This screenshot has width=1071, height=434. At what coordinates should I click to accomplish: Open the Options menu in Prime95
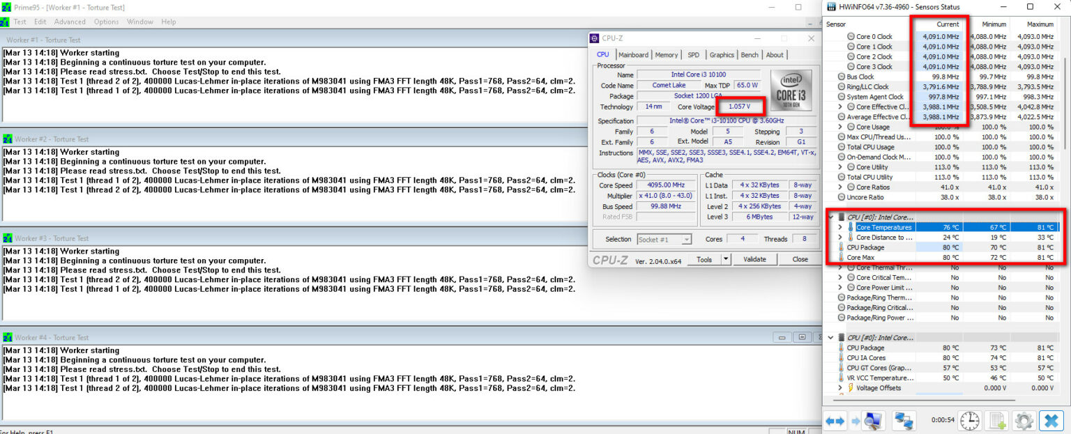106,22
